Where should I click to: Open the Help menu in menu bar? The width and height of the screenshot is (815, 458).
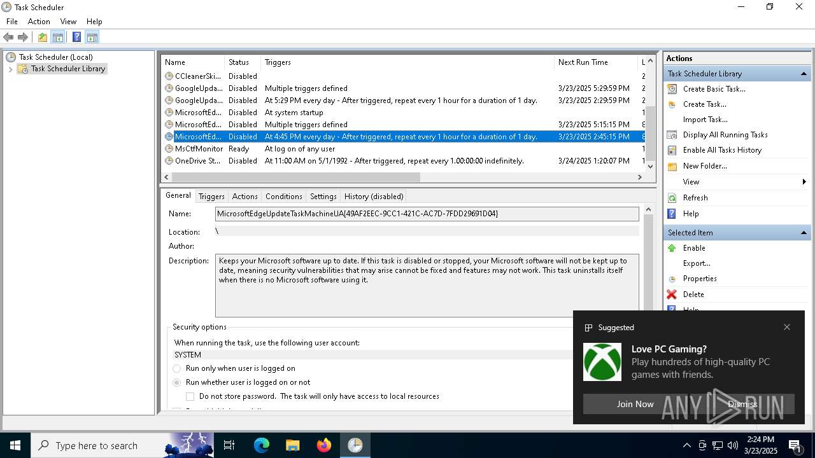tap(94, 22)
